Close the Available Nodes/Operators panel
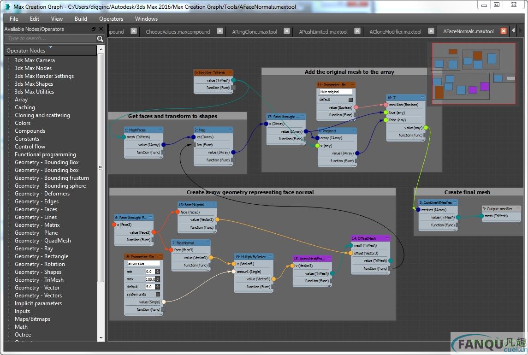Viewport: 528px width, 355px height. [x=101, y=29]
